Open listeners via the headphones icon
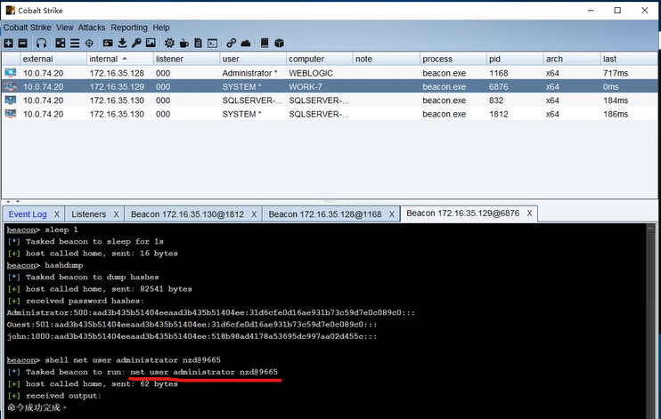This screenshot has width=661, height=419. (x=41, y=43)
